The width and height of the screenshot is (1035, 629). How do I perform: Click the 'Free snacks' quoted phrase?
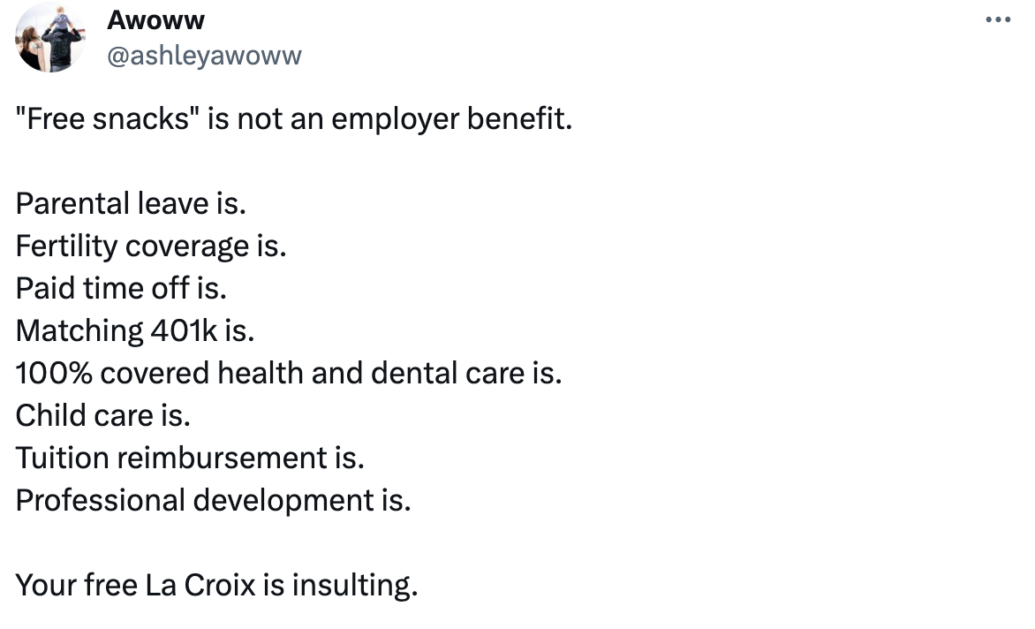102,119
